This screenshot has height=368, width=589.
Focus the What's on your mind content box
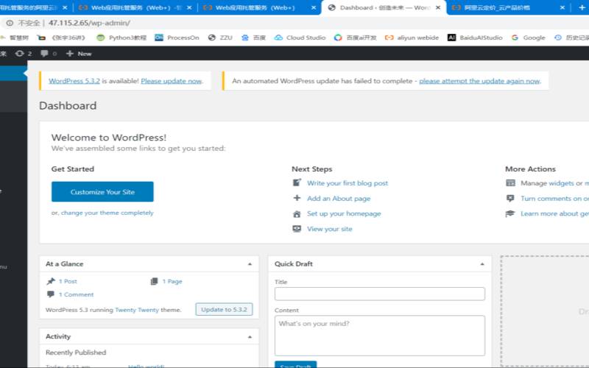click(380, 336)
